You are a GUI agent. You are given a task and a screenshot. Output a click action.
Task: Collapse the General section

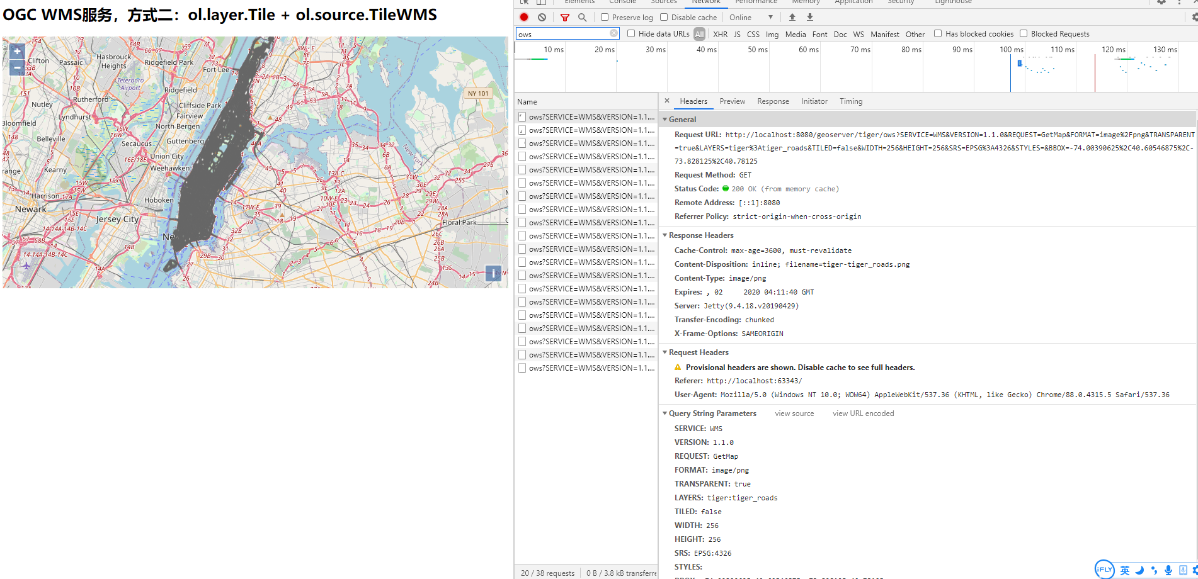(x=682, y=120)
